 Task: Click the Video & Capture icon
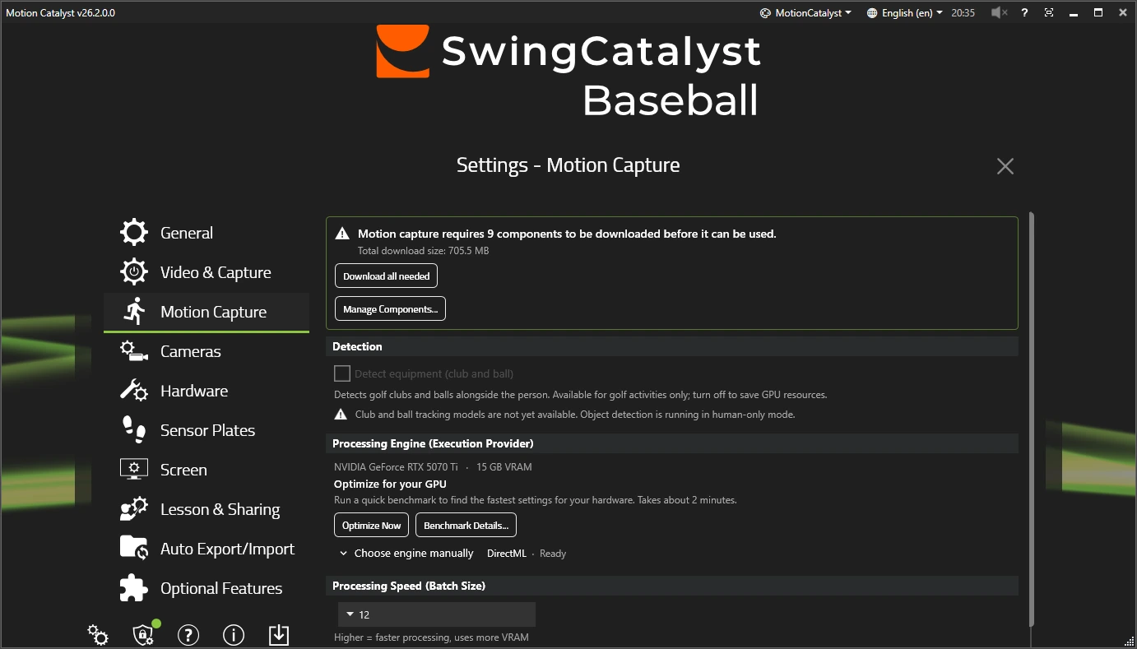(134, 272)
